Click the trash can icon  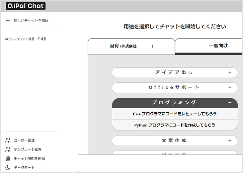[8, 158]
